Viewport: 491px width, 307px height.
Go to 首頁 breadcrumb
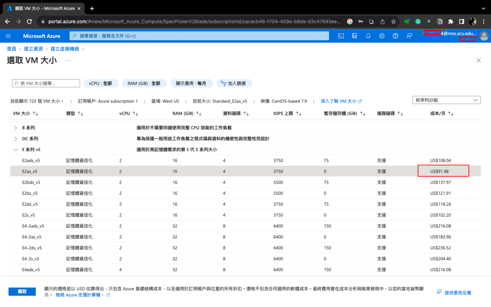click(x=12, y=49)
